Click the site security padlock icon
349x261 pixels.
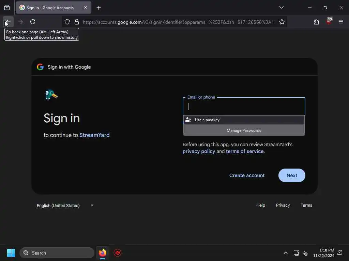[x=77, y=22]
